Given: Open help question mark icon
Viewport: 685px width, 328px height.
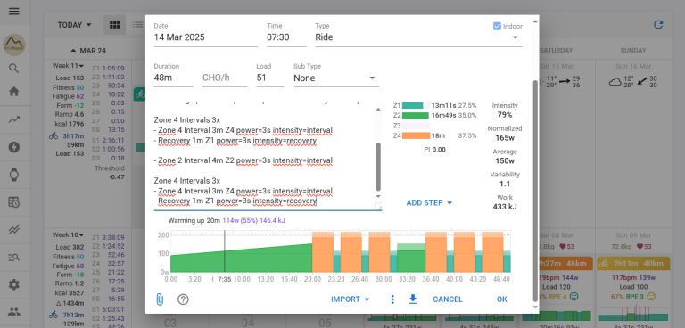Looking at the screenshot, I should click(x=183, y=299).
